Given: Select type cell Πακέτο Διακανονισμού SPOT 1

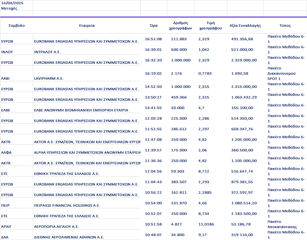Looking at the screenshot, I should [281, 73].
